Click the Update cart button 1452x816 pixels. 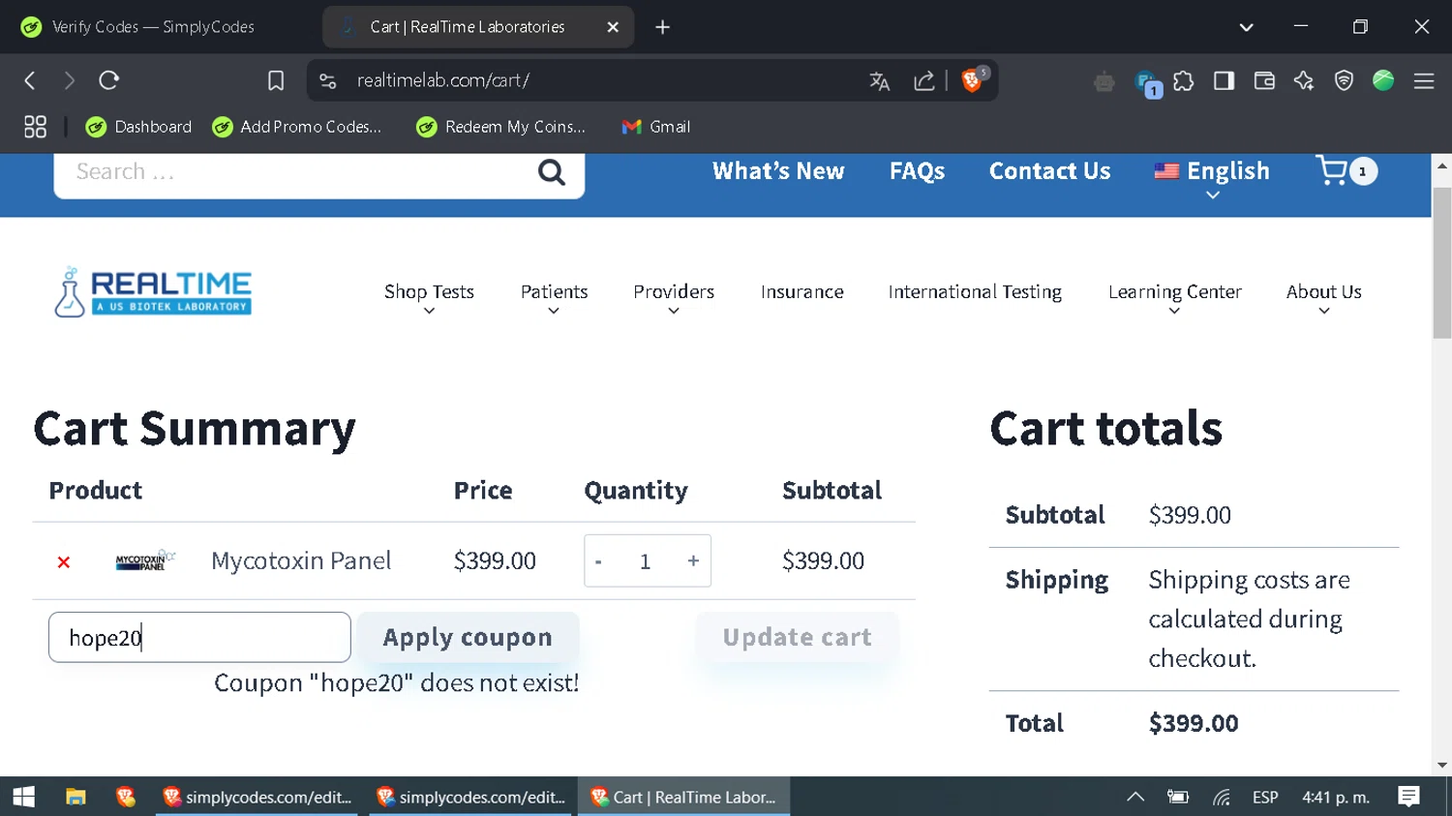pos(797,637)
